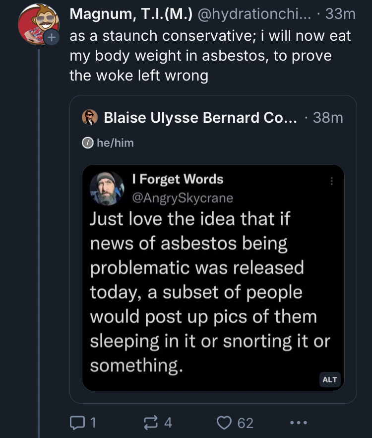Click Blaise Ulysse Bernard's small avatar
372x438 pixels.
click(90, 117)
